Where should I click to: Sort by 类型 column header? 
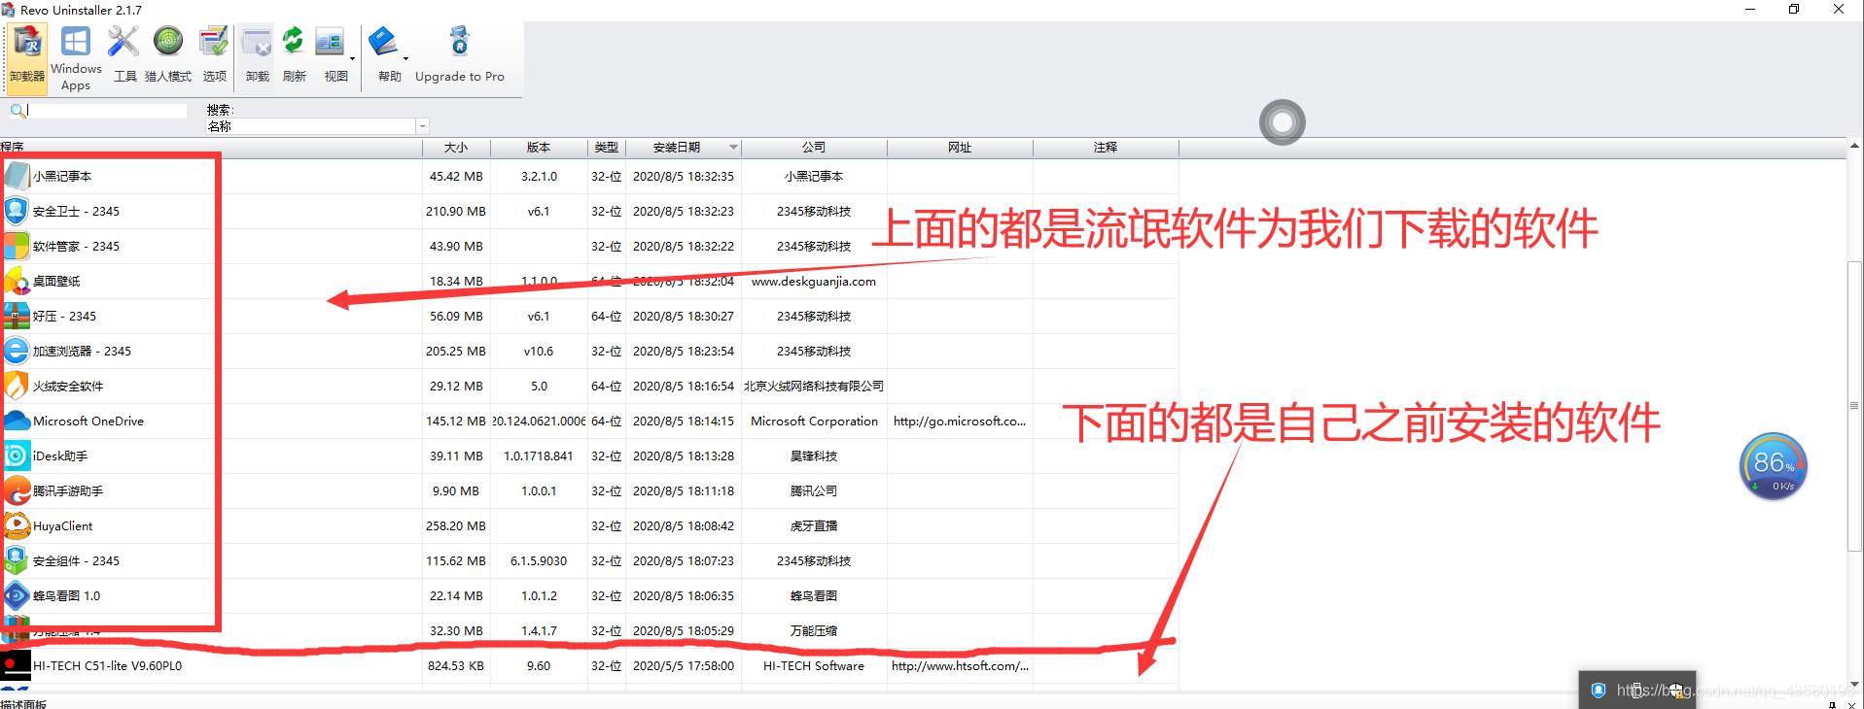(606, 148)
